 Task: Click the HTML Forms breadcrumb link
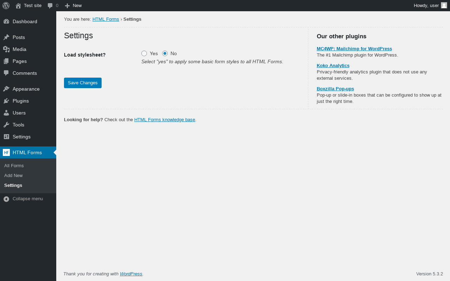105,19
